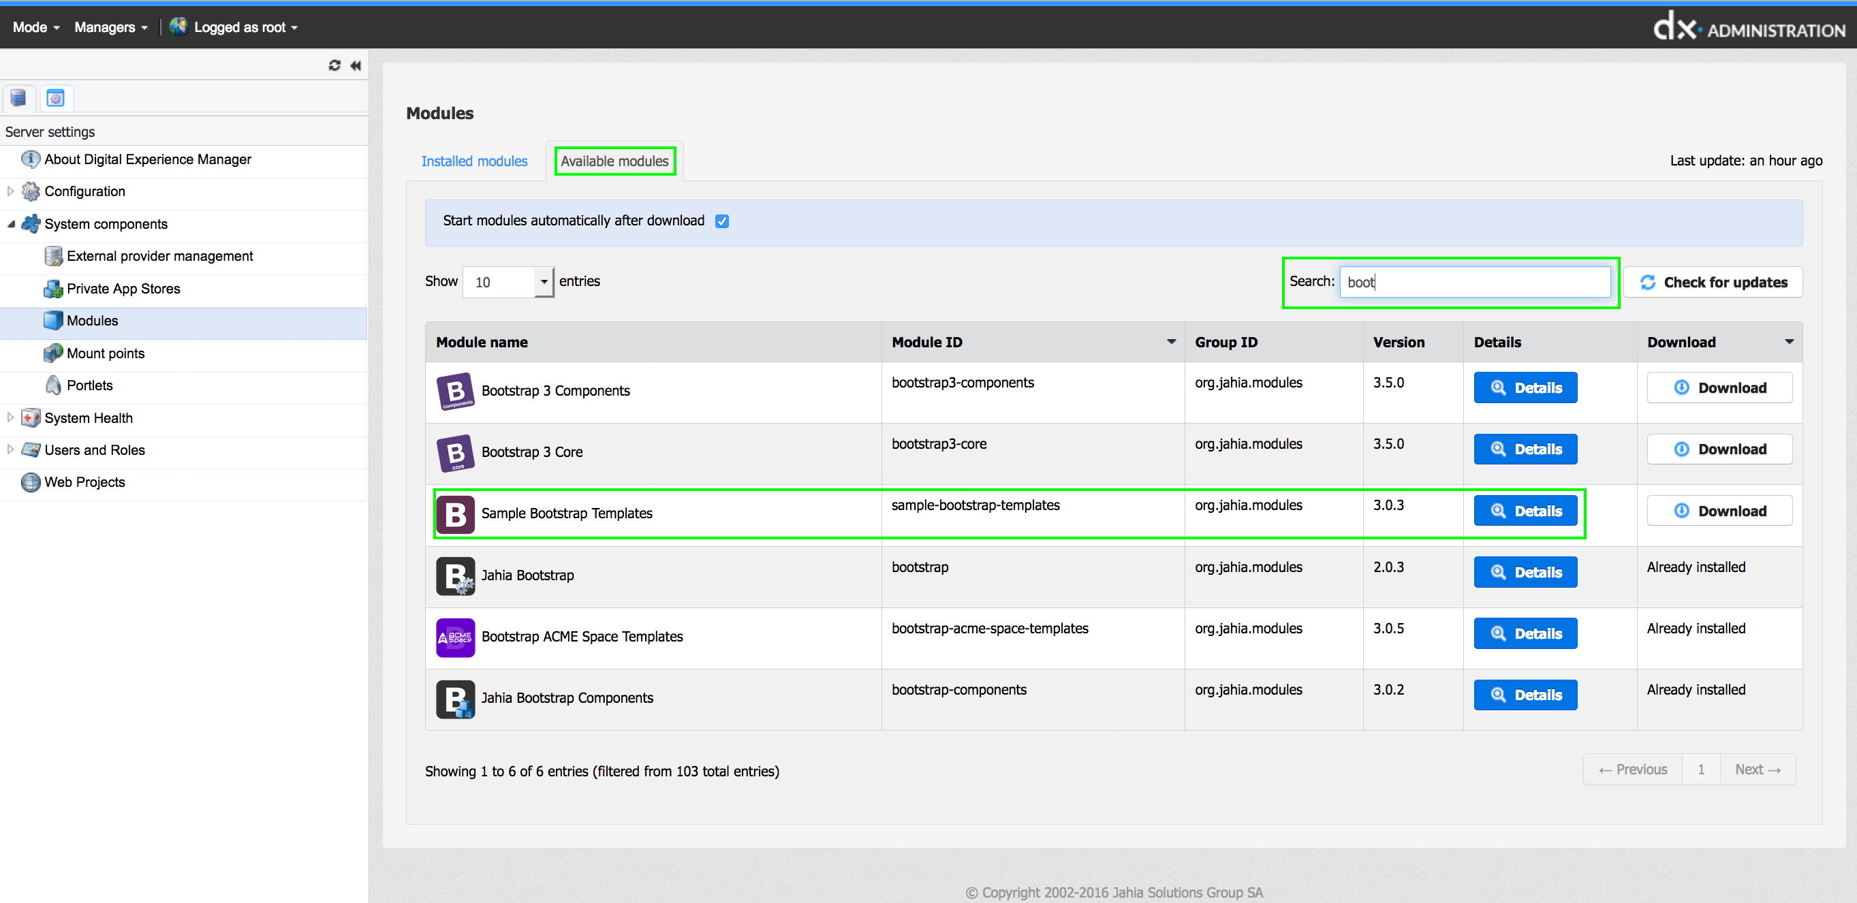Image resolution: width=1857 pixels, height=903 pixels.
Task: Click the Search input field
Action: (x=1475, y=283)
